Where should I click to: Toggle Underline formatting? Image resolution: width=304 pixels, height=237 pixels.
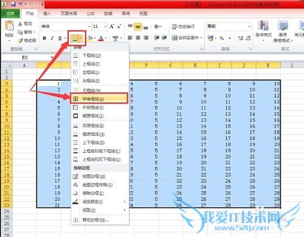point(60,38)
